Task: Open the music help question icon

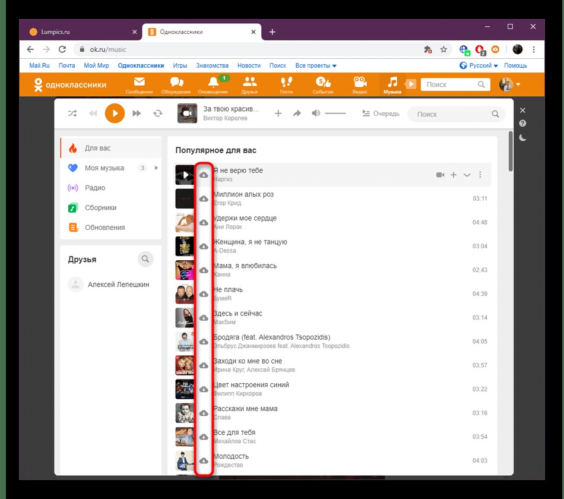Action: [x=522, y=124]
